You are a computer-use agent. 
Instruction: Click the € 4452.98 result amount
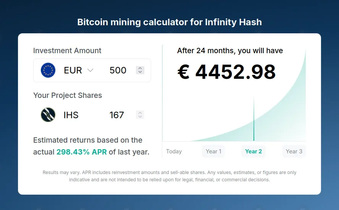coord(227,72)
